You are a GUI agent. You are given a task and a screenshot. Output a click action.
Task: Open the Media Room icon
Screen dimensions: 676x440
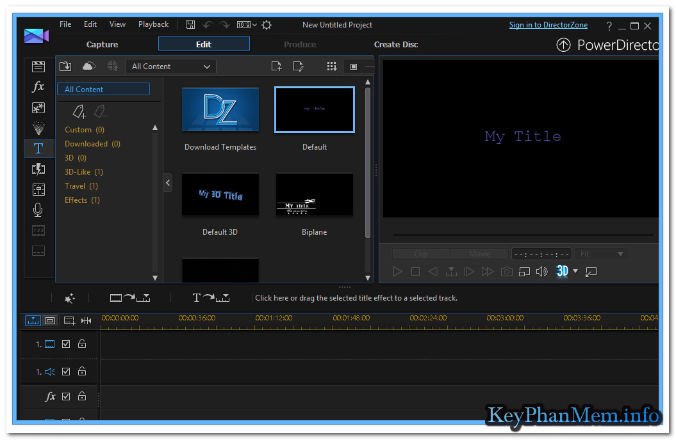click(38, 67)
